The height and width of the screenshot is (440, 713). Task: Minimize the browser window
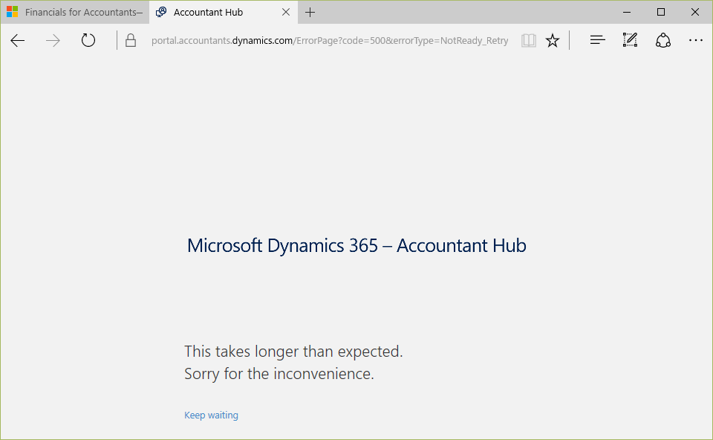click(x=627, y=13)
